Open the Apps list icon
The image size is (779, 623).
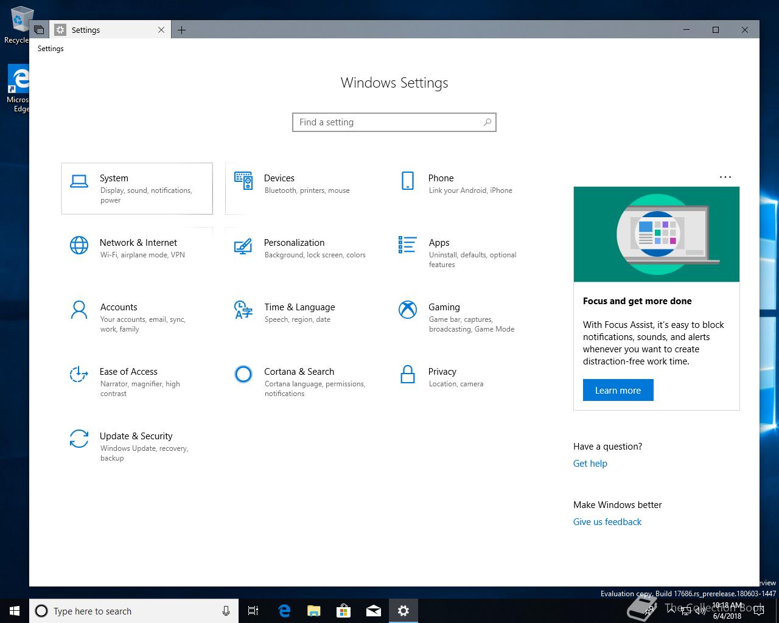(408, 245)
